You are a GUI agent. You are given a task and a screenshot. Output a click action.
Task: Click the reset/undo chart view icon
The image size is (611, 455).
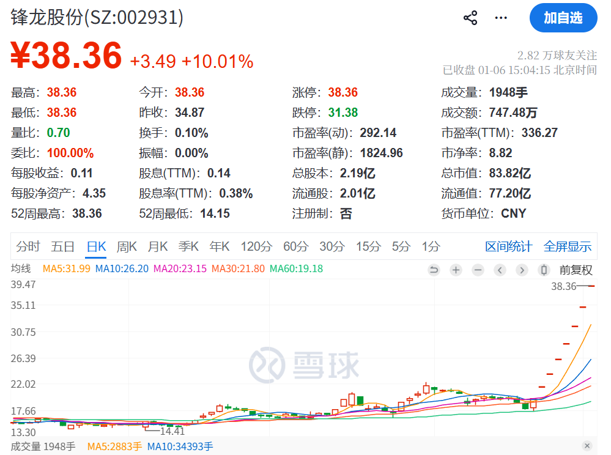click(x=434, y=270)
